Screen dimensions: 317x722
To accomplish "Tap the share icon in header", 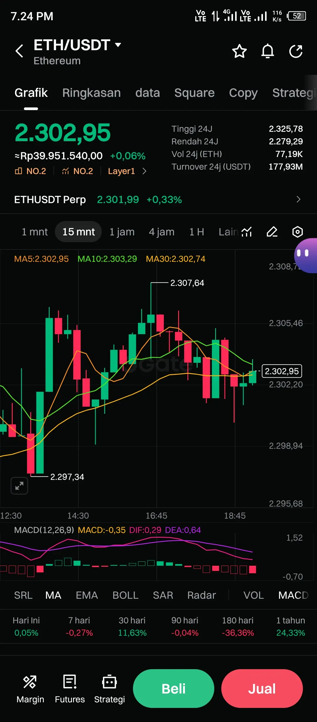I will point(296,51).
